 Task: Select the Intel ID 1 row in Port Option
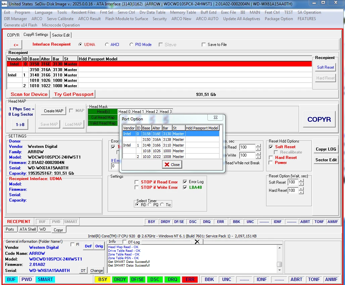click(x=171, y=145)
